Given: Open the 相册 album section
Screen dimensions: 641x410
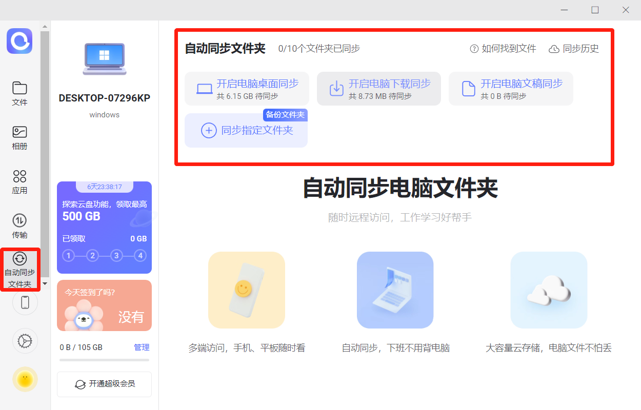Looking at the screenshot, I should point(19,138).
